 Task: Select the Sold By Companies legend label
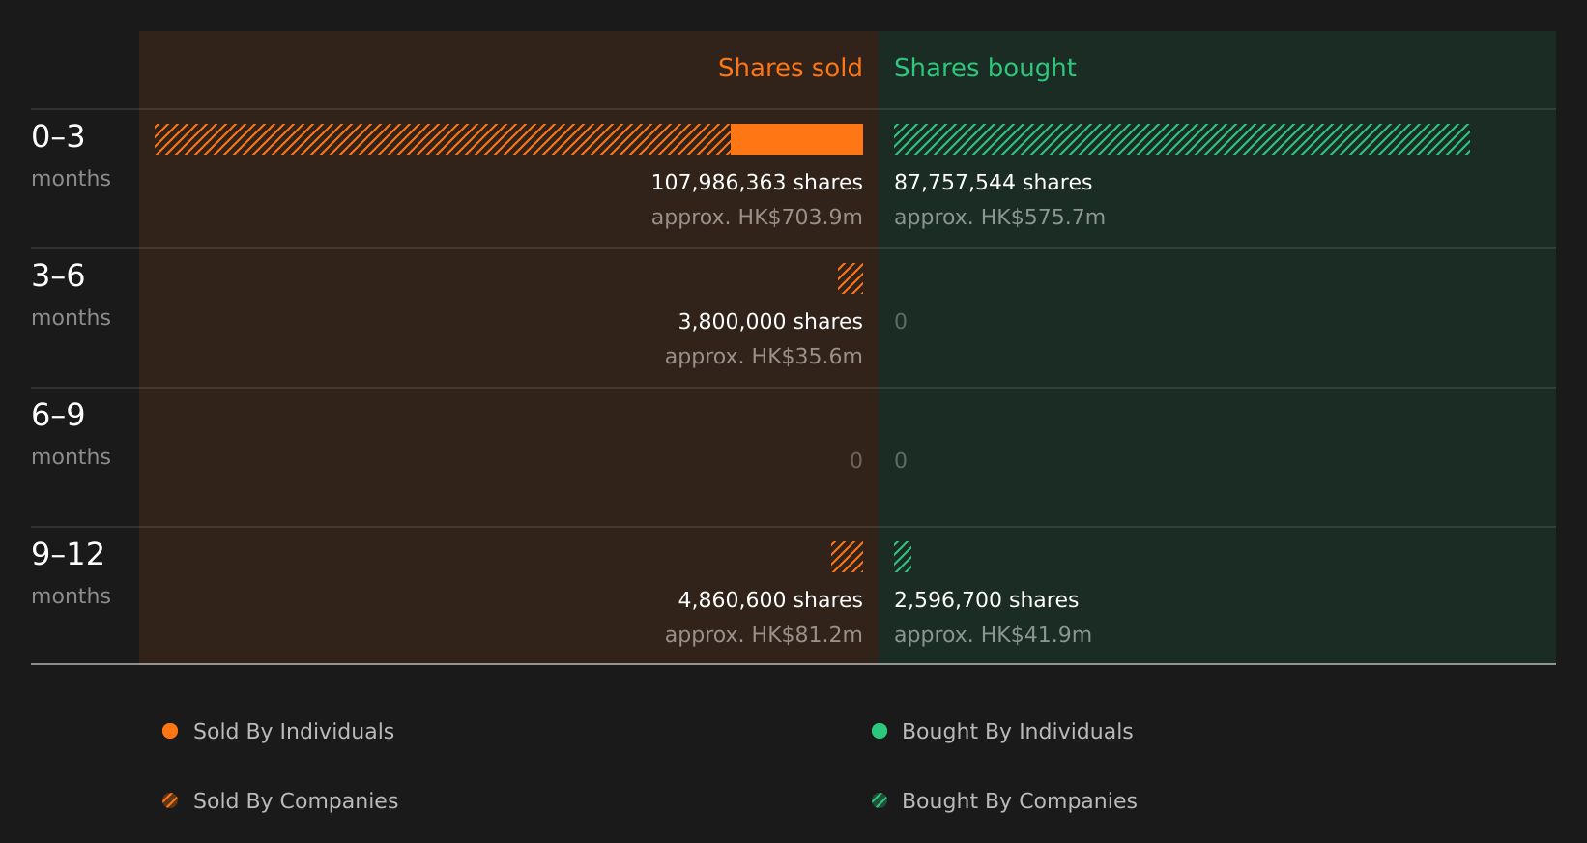click(296, 801)
